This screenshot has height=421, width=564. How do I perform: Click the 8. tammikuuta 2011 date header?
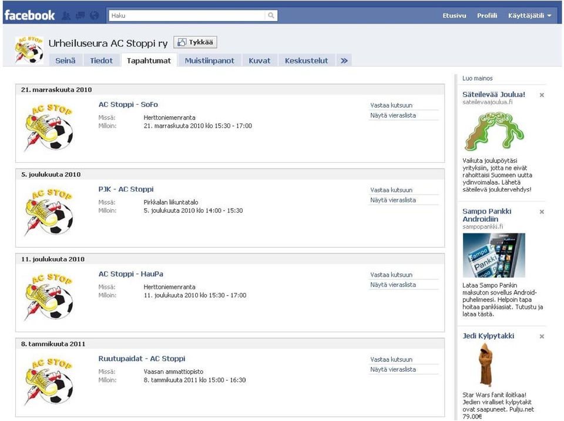(53, 343)
